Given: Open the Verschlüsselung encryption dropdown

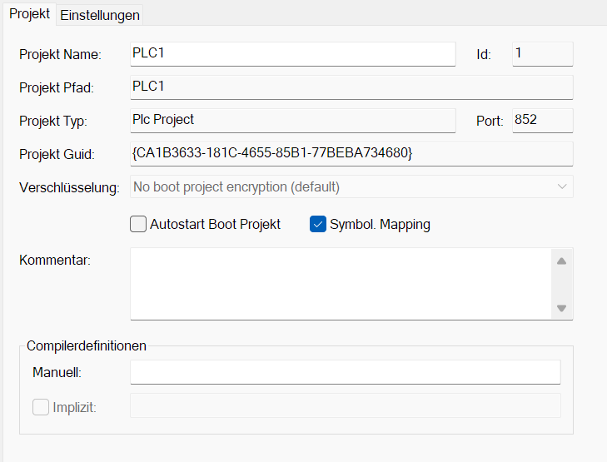Looking at the screenshot, I should [351, 186].
